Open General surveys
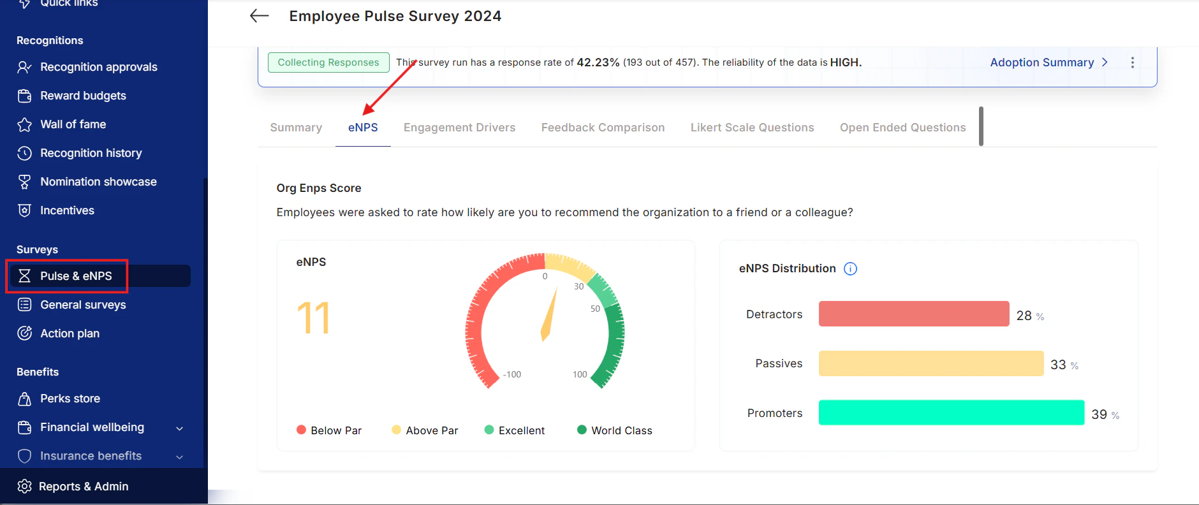 tap(83, 305)
